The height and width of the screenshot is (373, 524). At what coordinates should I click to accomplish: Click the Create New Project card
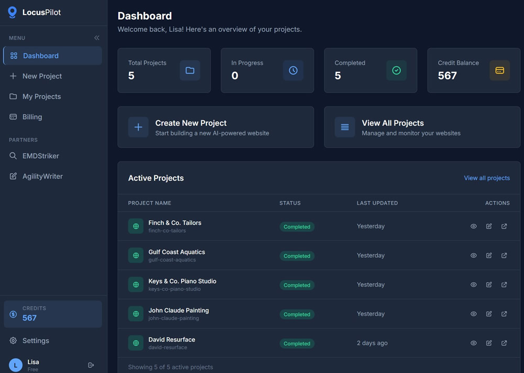215,127
